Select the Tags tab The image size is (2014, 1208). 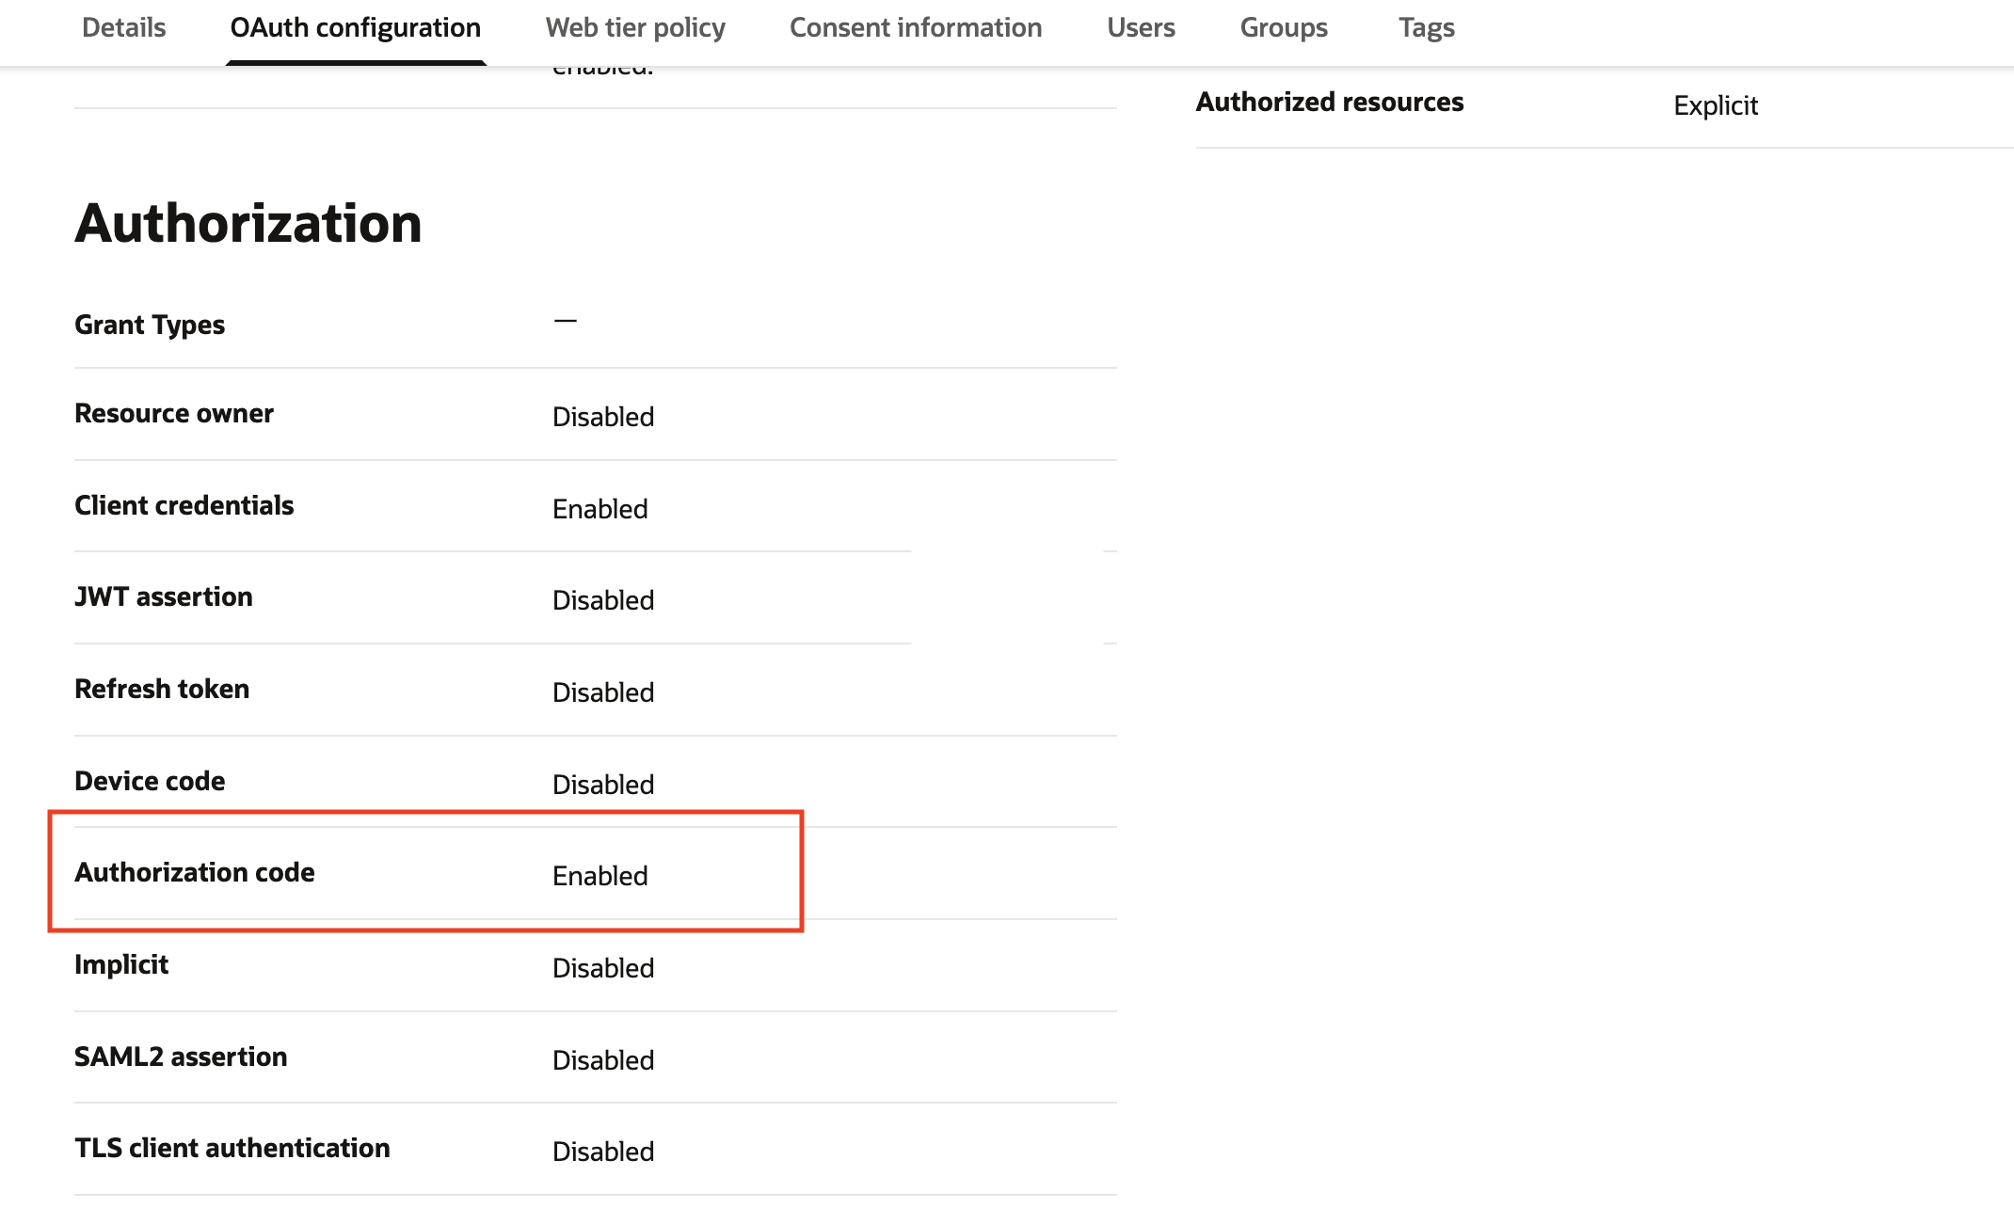pos(1426,27)
